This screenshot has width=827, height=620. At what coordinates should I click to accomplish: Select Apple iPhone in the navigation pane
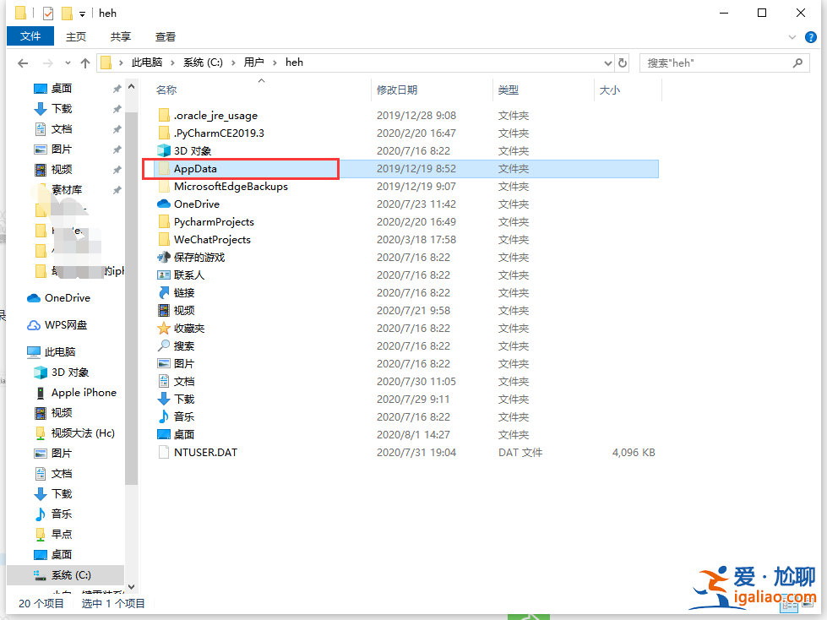[x=82, y=392]
